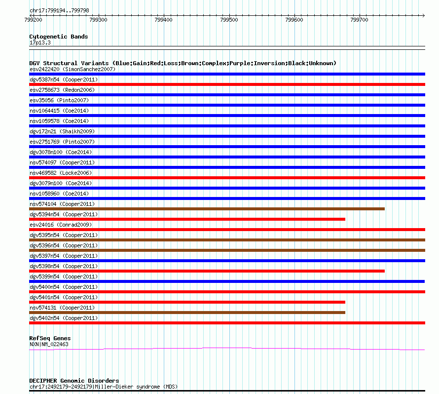Click the dgv3079n100 (Coe2014) label
Image resolution: width=439 pixels, height=394 pixels.
pos(61,183)
